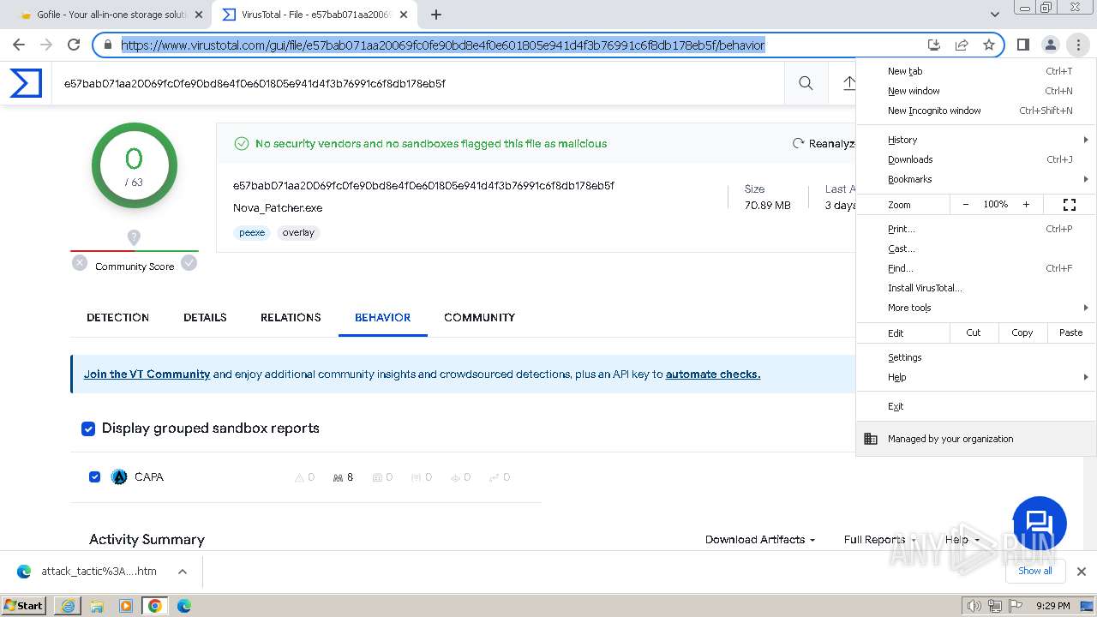This screenshot has height=617, width=1097.
Task: Click the share page icon
Action: pos(962,45)
